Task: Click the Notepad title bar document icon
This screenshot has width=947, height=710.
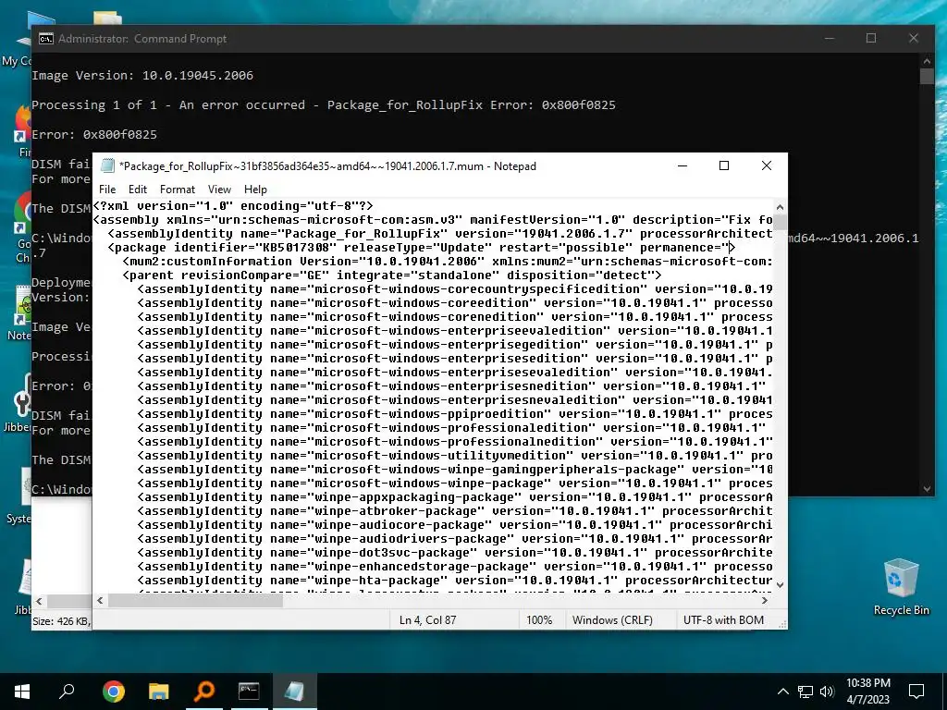Action: point(107,166)
